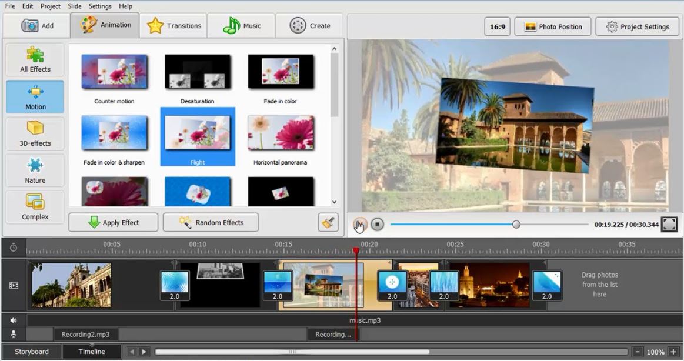The height and width of the screenshot is (361, 684).
Task: Click the playback progress slider
Action: click(x=516, y=224)
